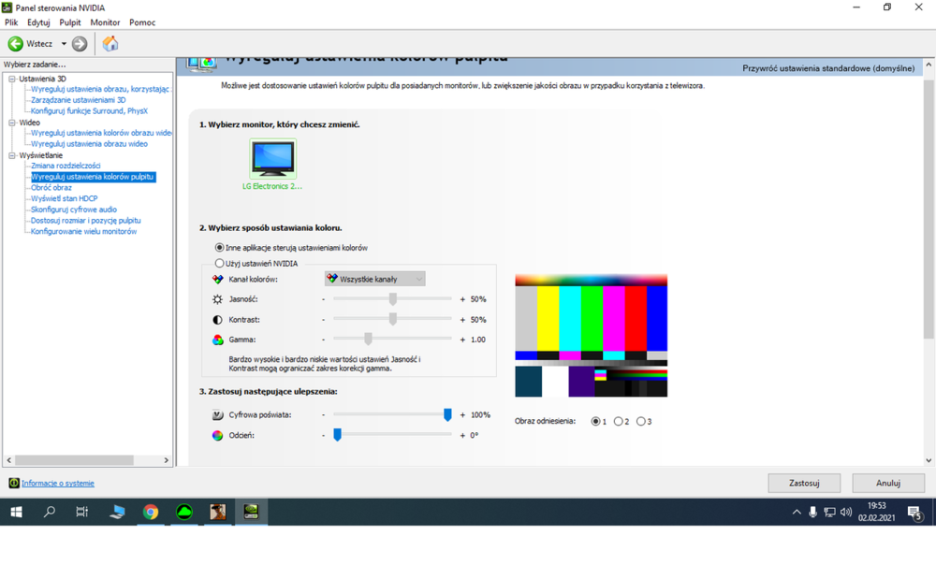Open the Pomoc menu

(142, 22)
